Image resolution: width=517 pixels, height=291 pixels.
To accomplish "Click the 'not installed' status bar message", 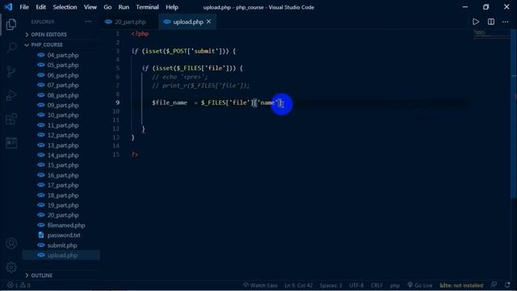I will (x=461, y=285).
